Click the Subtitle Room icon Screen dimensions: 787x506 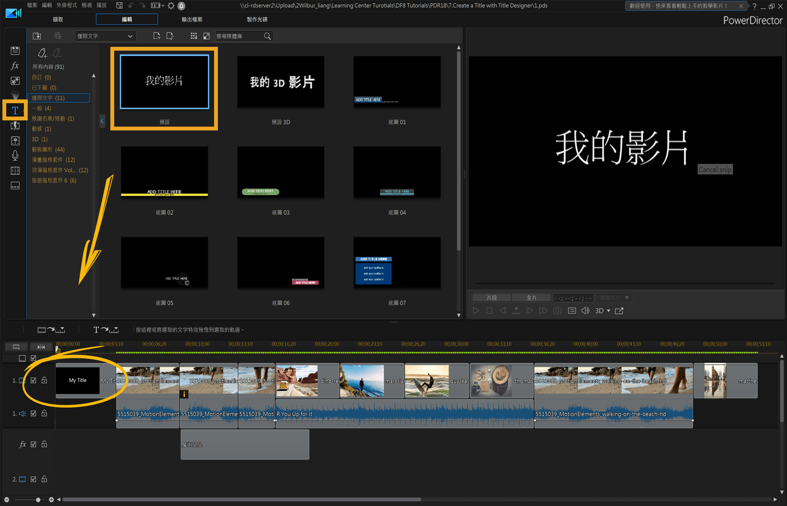(x=15, y=185)
